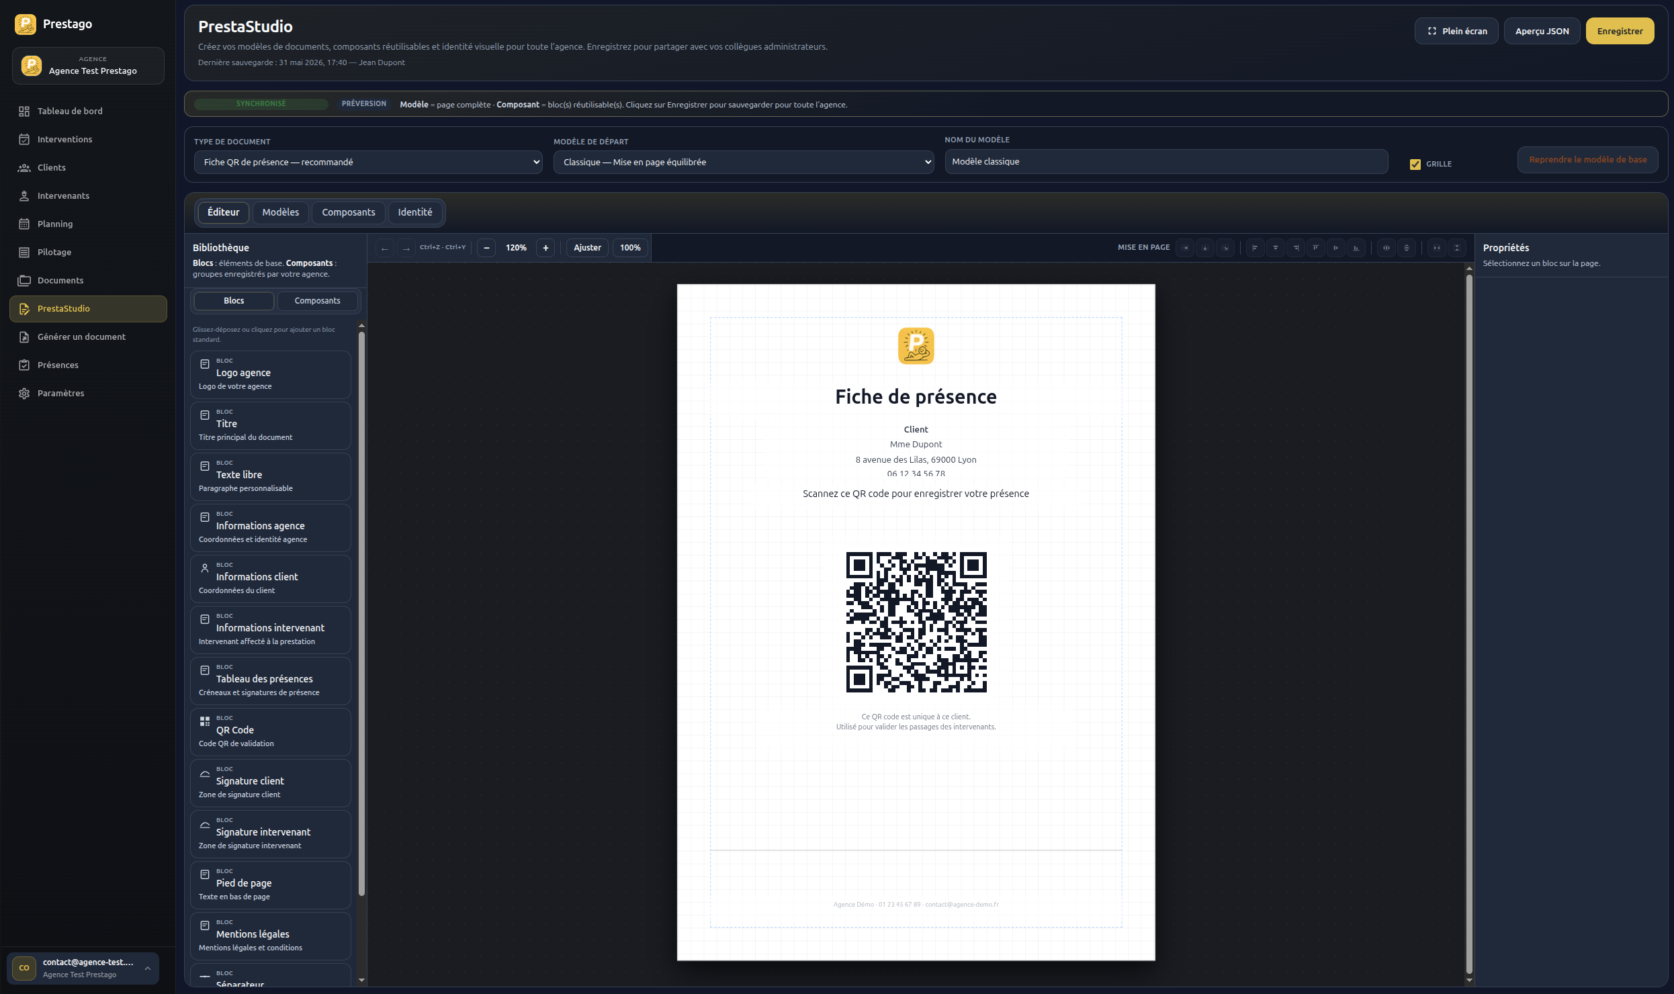Add the Informations intervenant block

point(271,630)
